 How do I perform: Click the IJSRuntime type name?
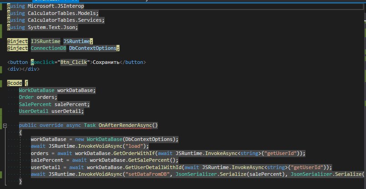[45, 41]
